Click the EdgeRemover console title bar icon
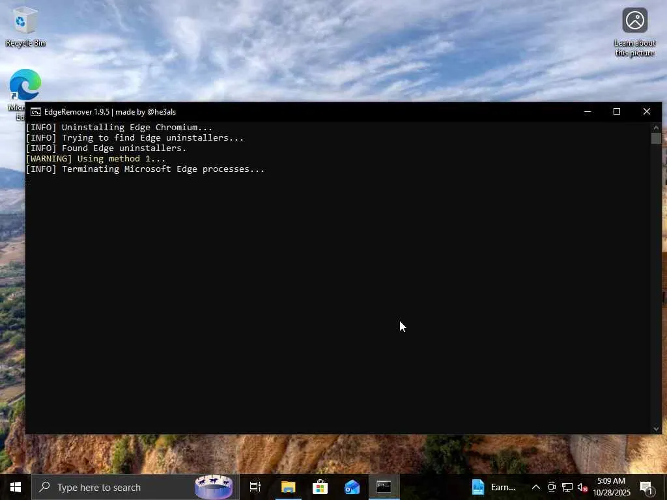The image size is (667, 500). pyautogui.click(x=36, y=112)
